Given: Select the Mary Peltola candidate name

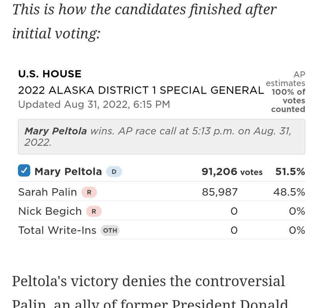Looking at the screenshot, I should point(68,171).
